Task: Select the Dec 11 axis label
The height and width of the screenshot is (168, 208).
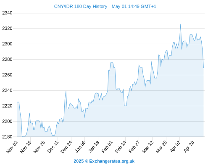Action: 53,147
